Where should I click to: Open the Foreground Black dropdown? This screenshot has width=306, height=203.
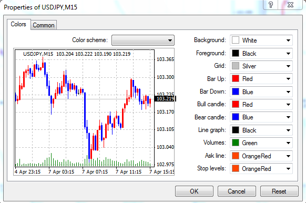point(261,53)
